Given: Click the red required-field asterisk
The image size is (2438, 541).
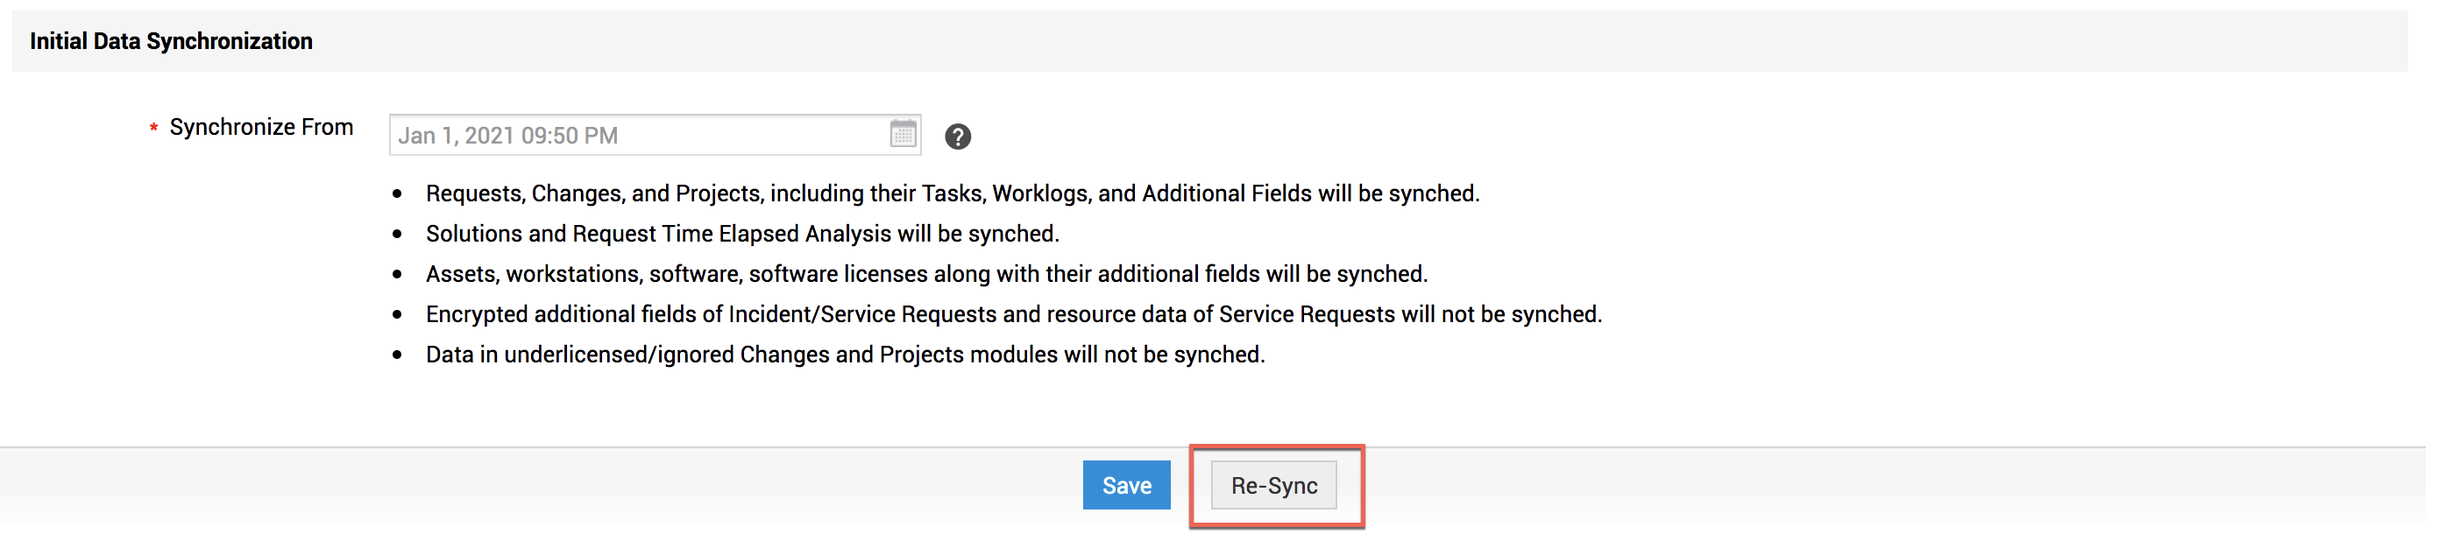Looking at the screenshot, I should point(153,128).
